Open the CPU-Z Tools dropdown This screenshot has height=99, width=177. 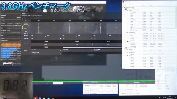101,93
